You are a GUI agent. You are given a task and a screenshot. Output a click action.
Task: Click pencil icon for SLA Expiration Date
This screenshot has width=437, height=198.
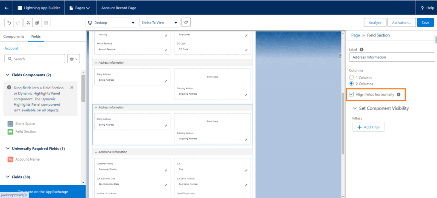click(x=166, y=185)
